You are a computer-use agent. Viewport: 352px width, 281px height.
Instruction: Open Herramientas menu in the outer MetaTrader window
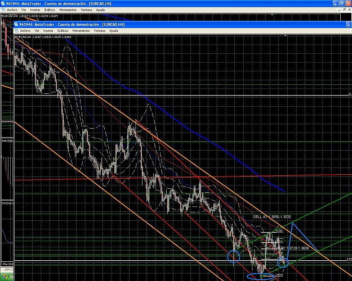coord(68,10)
